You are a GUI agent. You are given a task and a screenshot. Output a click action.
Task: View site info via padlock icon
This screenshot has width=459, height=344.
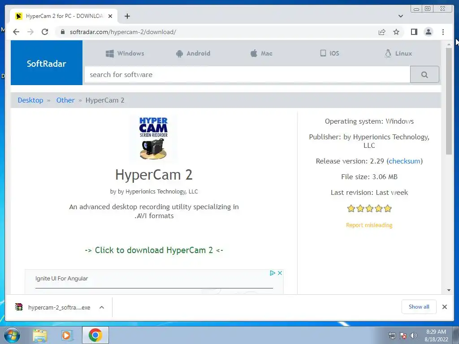[63, 32]
